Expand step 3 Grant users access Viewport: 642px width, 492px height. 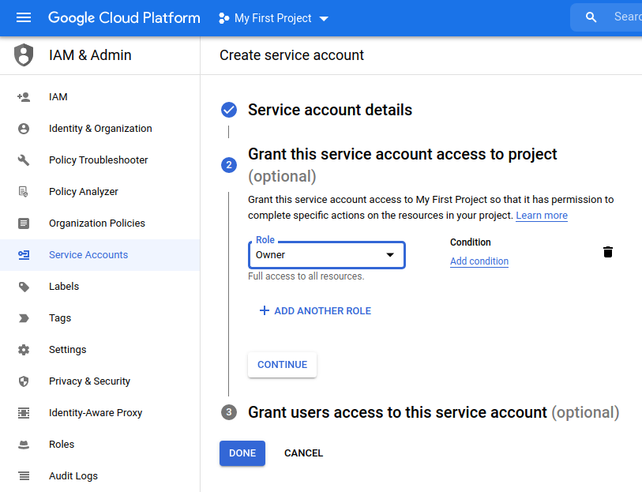click(x=397, y=412)
